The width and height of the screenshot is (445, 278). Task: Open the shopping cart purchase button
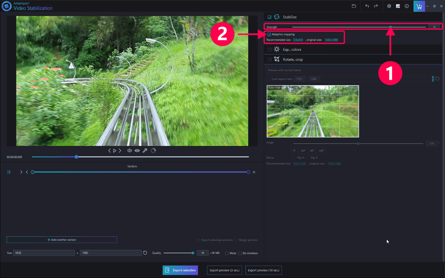(419, 6)
